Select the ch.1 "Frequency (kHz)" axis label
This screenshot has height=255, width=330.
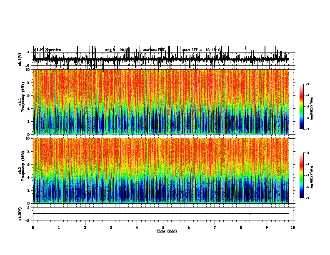pyautogui.click(x=23, y=97)
